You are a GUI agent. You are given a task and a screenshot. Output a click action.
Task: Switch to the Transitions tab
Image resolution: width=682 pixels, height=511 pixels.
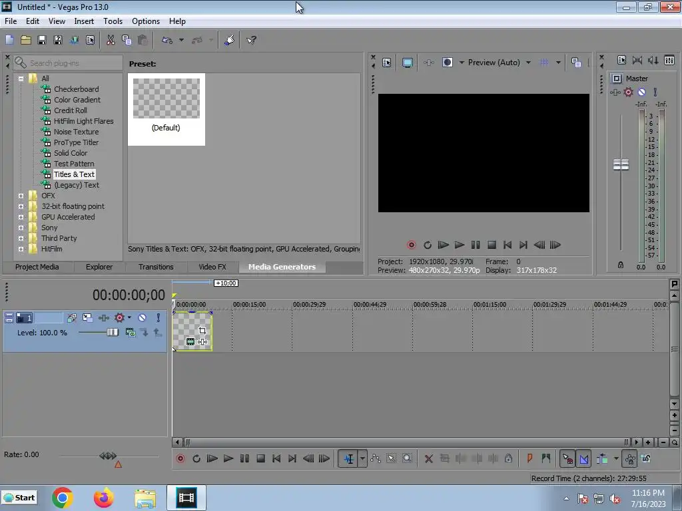pyautogui.click(x=156, y=267)
